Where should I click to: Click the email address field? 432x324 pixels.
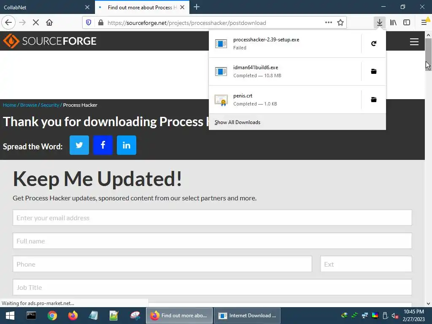pyautogui.click(x=212, y=218)
